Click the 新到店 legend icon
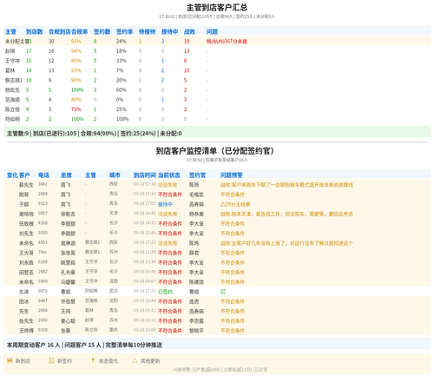Image resolution: width=434 pixels, height=389 pixels. click(10, 360)
